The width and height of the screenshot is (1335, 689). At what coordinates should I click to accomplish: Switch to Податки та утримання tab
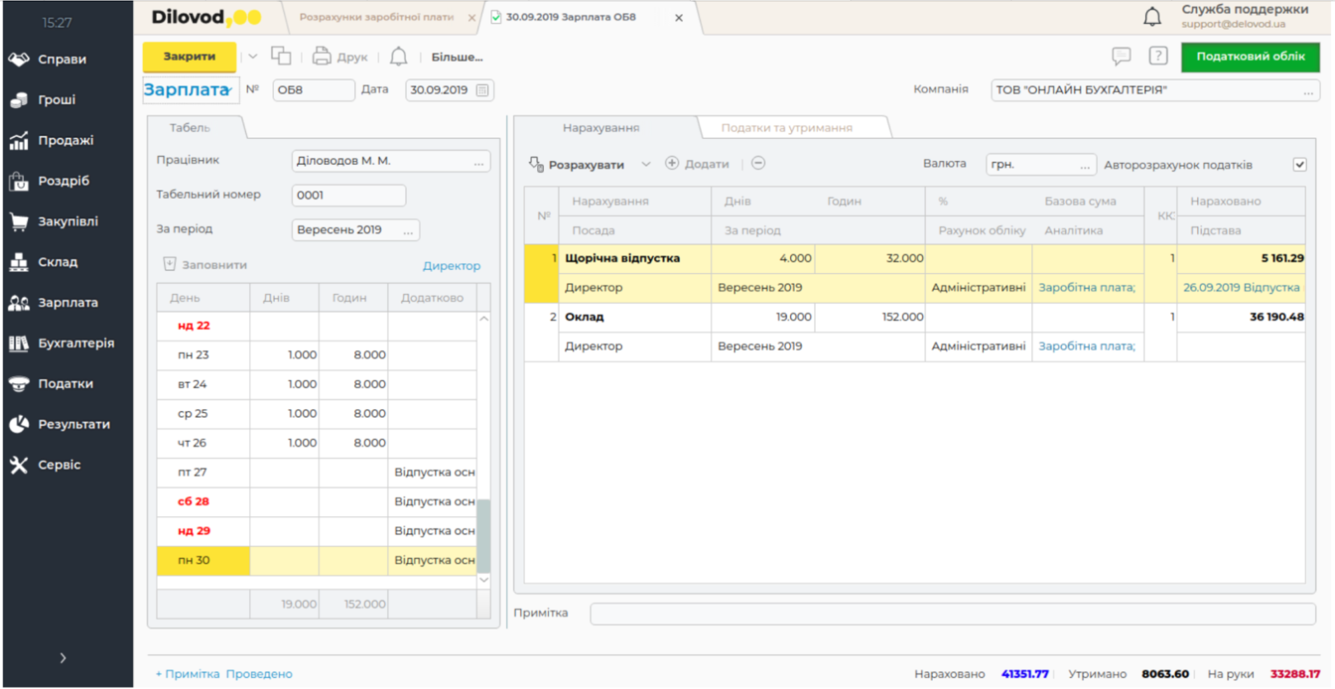tap(786, 128)
